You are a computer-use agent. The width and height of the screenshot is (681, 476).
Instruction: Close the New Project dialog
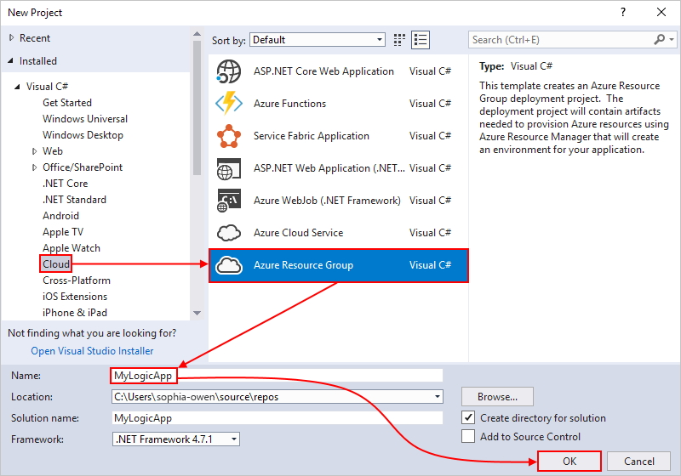(x=661, y=12)
